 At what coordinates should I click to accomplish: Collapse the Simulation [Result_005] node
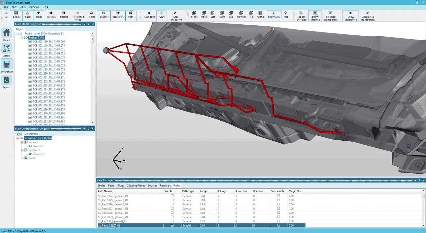tap(18, 138)
